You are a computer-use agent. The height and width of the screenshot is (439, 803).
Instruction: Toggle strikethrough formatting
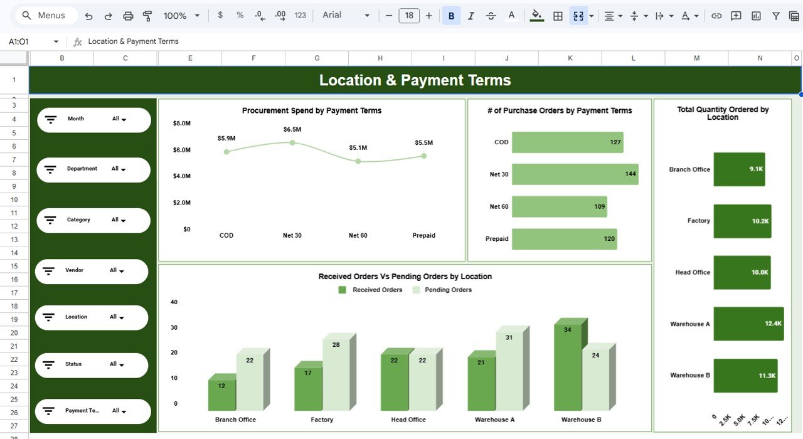(491, 15)
